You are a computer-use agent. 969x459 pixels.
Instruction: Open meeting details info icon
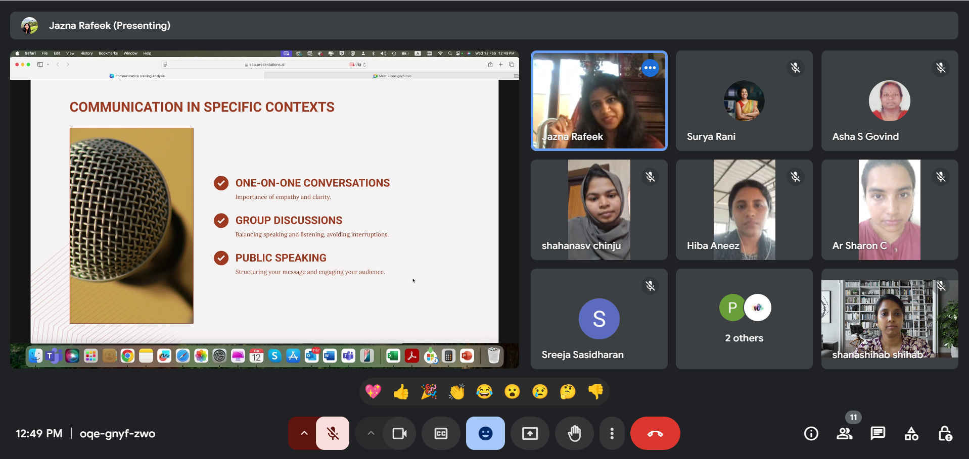pyautogui.click(x=811, y=433)
